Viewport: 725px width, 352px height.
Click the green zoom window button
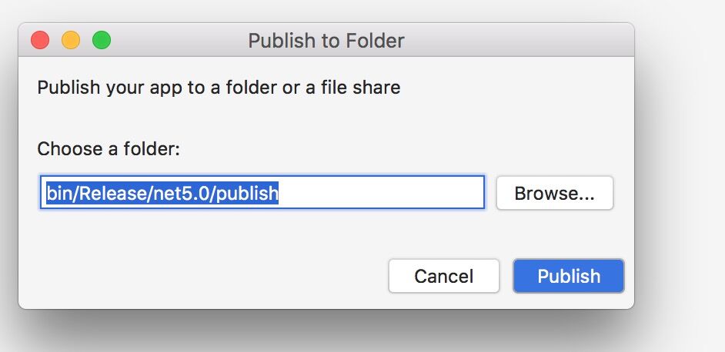[x=102, y=40]
